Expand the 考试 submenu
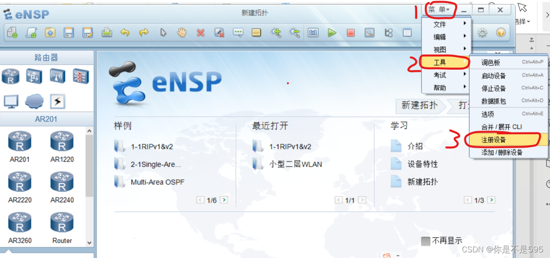The image size is (550, 258). coord(446,75)
